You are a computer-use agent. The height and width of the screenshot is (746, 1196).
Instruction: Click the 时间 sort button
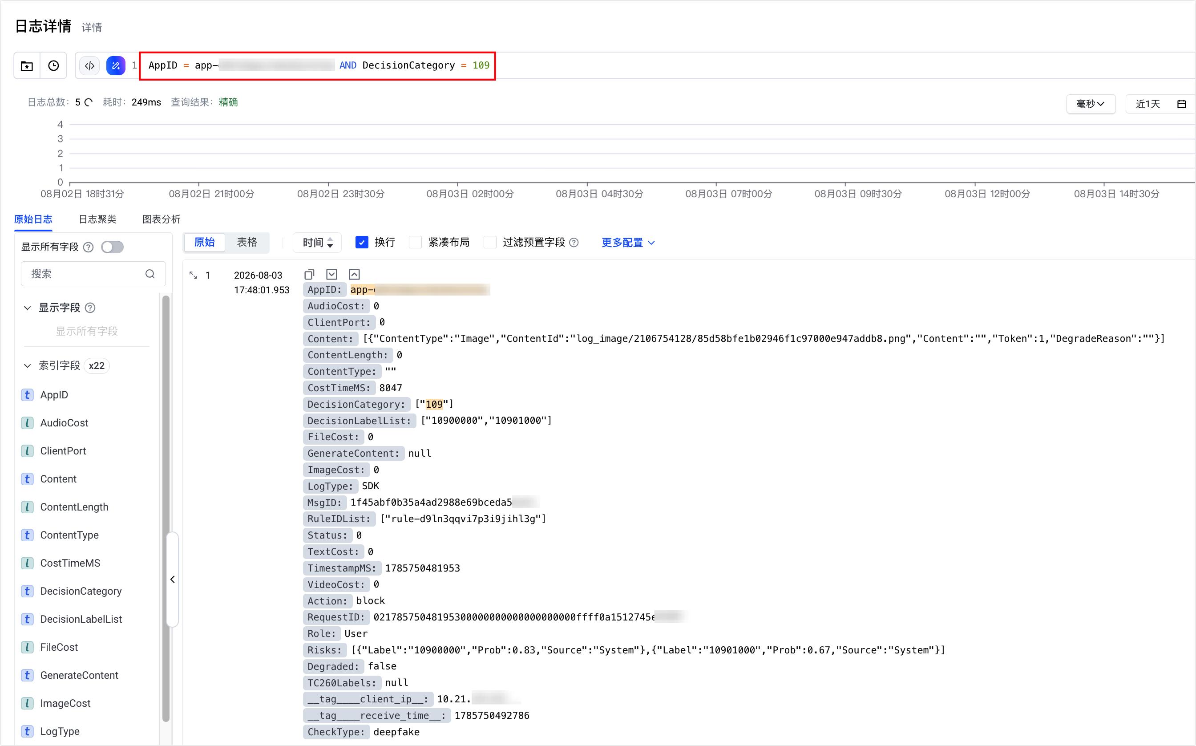pyautogui.click(x=317, y=242)
